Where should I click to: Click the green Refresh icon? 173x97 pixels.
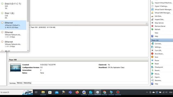pos(152,29)
